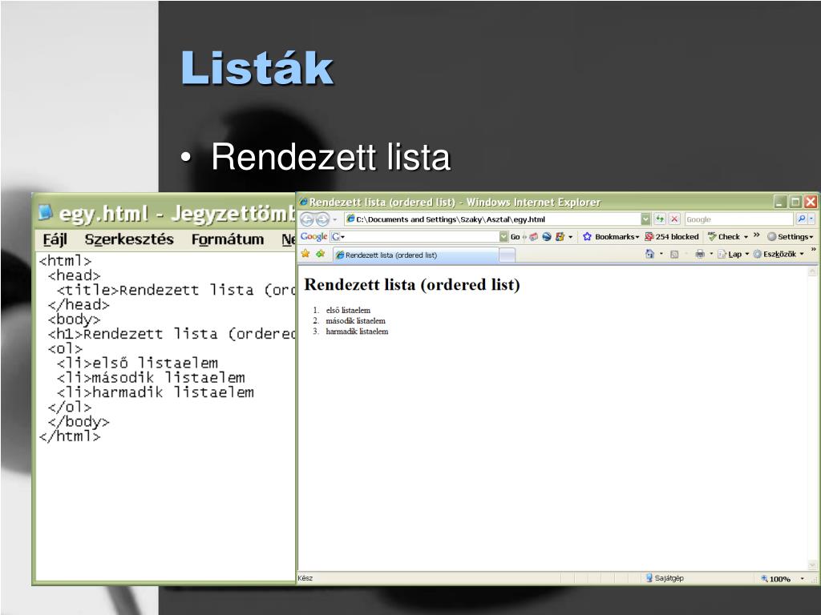The width and height of the screenshot is (821, 615).
Task: Start search with the magnifier icon
Action: 801,219
